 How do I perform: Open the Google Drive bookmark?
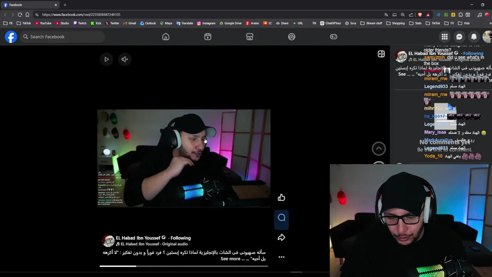tap(230, 23)
